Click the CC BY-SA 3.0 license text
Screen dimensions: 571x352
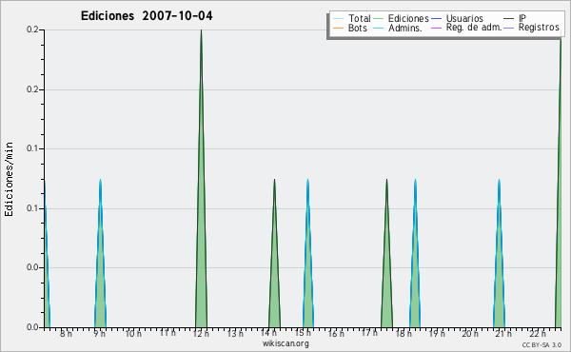tap(541, 344)
